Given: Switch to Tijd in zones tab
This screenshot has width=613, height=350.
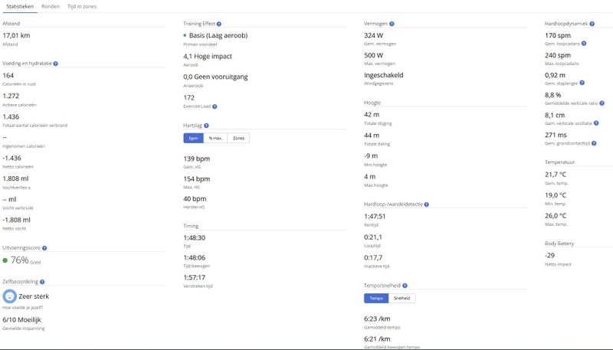Looking at the screenshot, I should (x=82, y=5).
